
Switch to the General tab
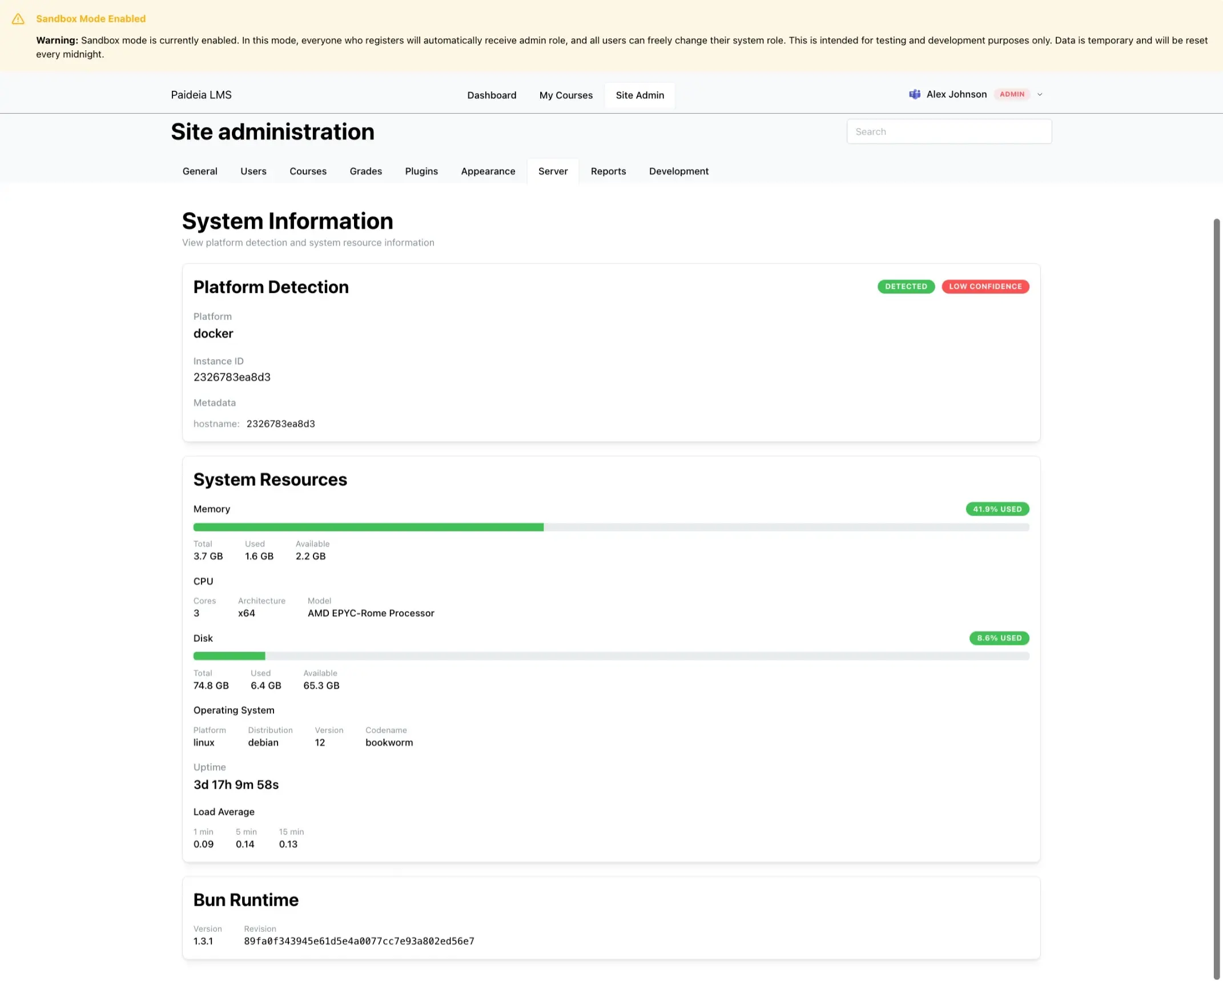point(200,171)
